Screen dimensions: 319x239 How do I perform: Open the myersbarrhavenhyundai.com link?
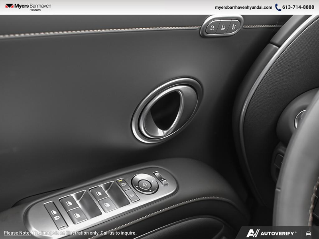(243, 7)
